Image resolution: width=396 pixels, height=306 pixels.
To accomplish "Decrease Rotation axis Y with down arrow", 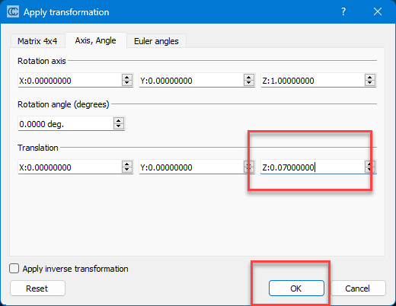I will [x=249, y=83].
